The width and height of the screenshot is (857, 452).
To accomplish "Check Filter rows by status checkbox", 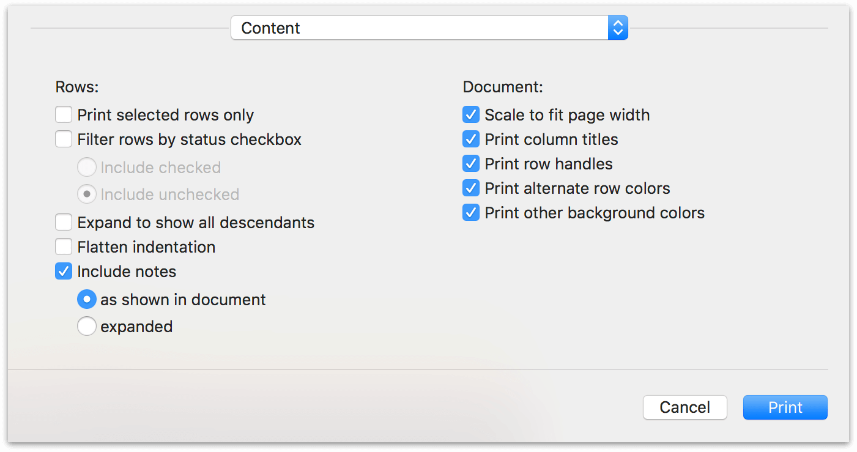I will [64, 139].
